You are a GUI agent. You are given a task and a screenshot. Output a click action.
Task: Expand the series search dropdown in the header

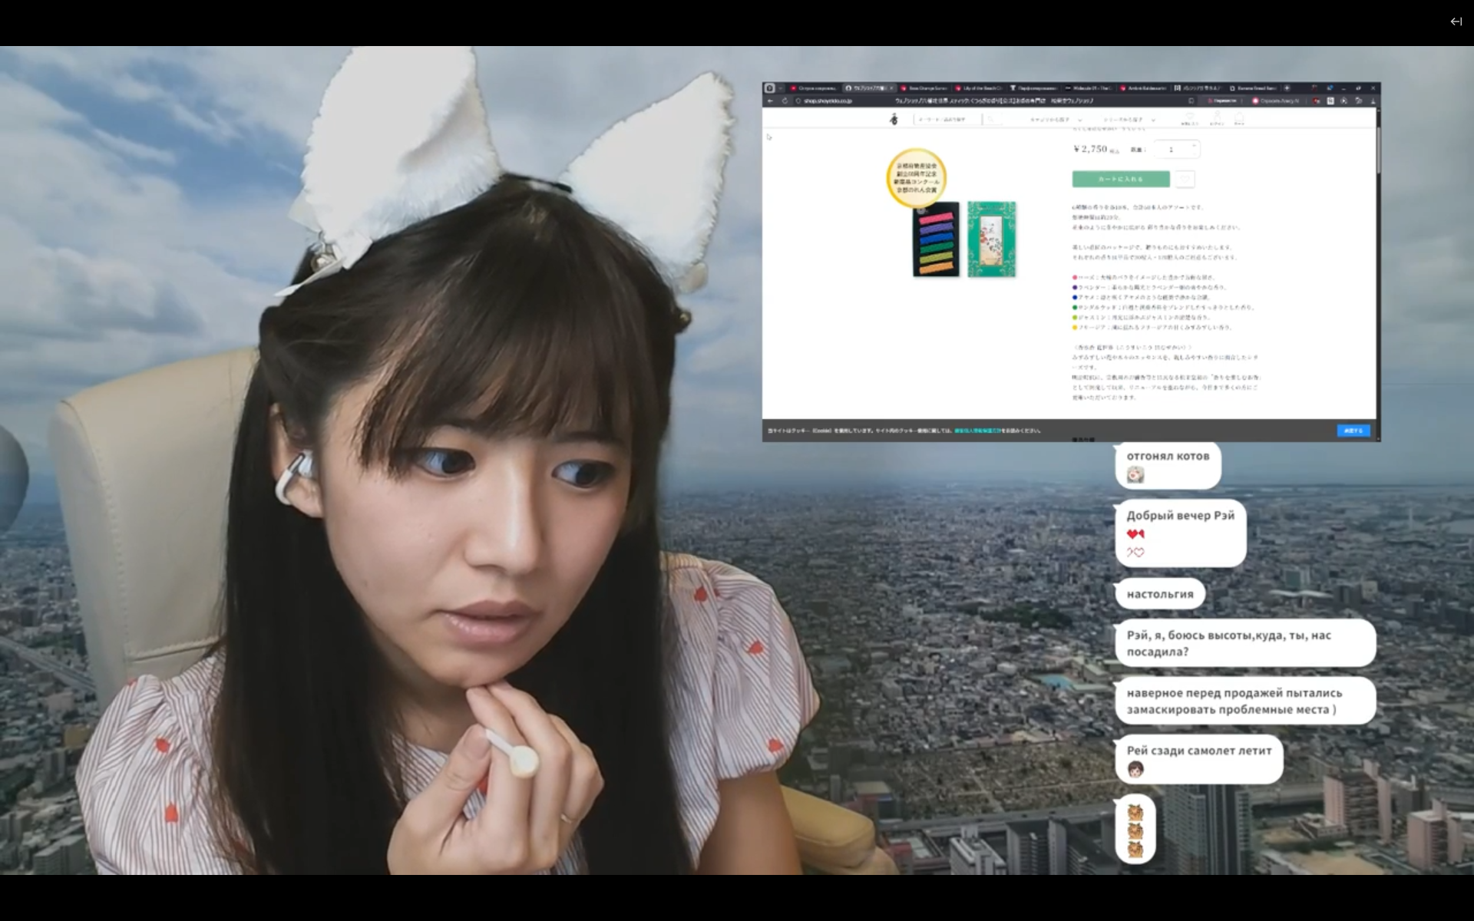pyautogui.click(x=1129, y=120)
